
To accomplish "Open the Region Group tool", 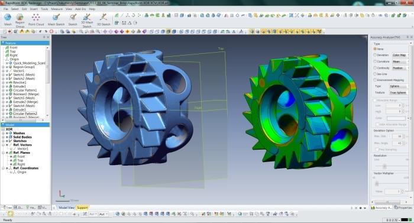I will [x=20, y=21].
